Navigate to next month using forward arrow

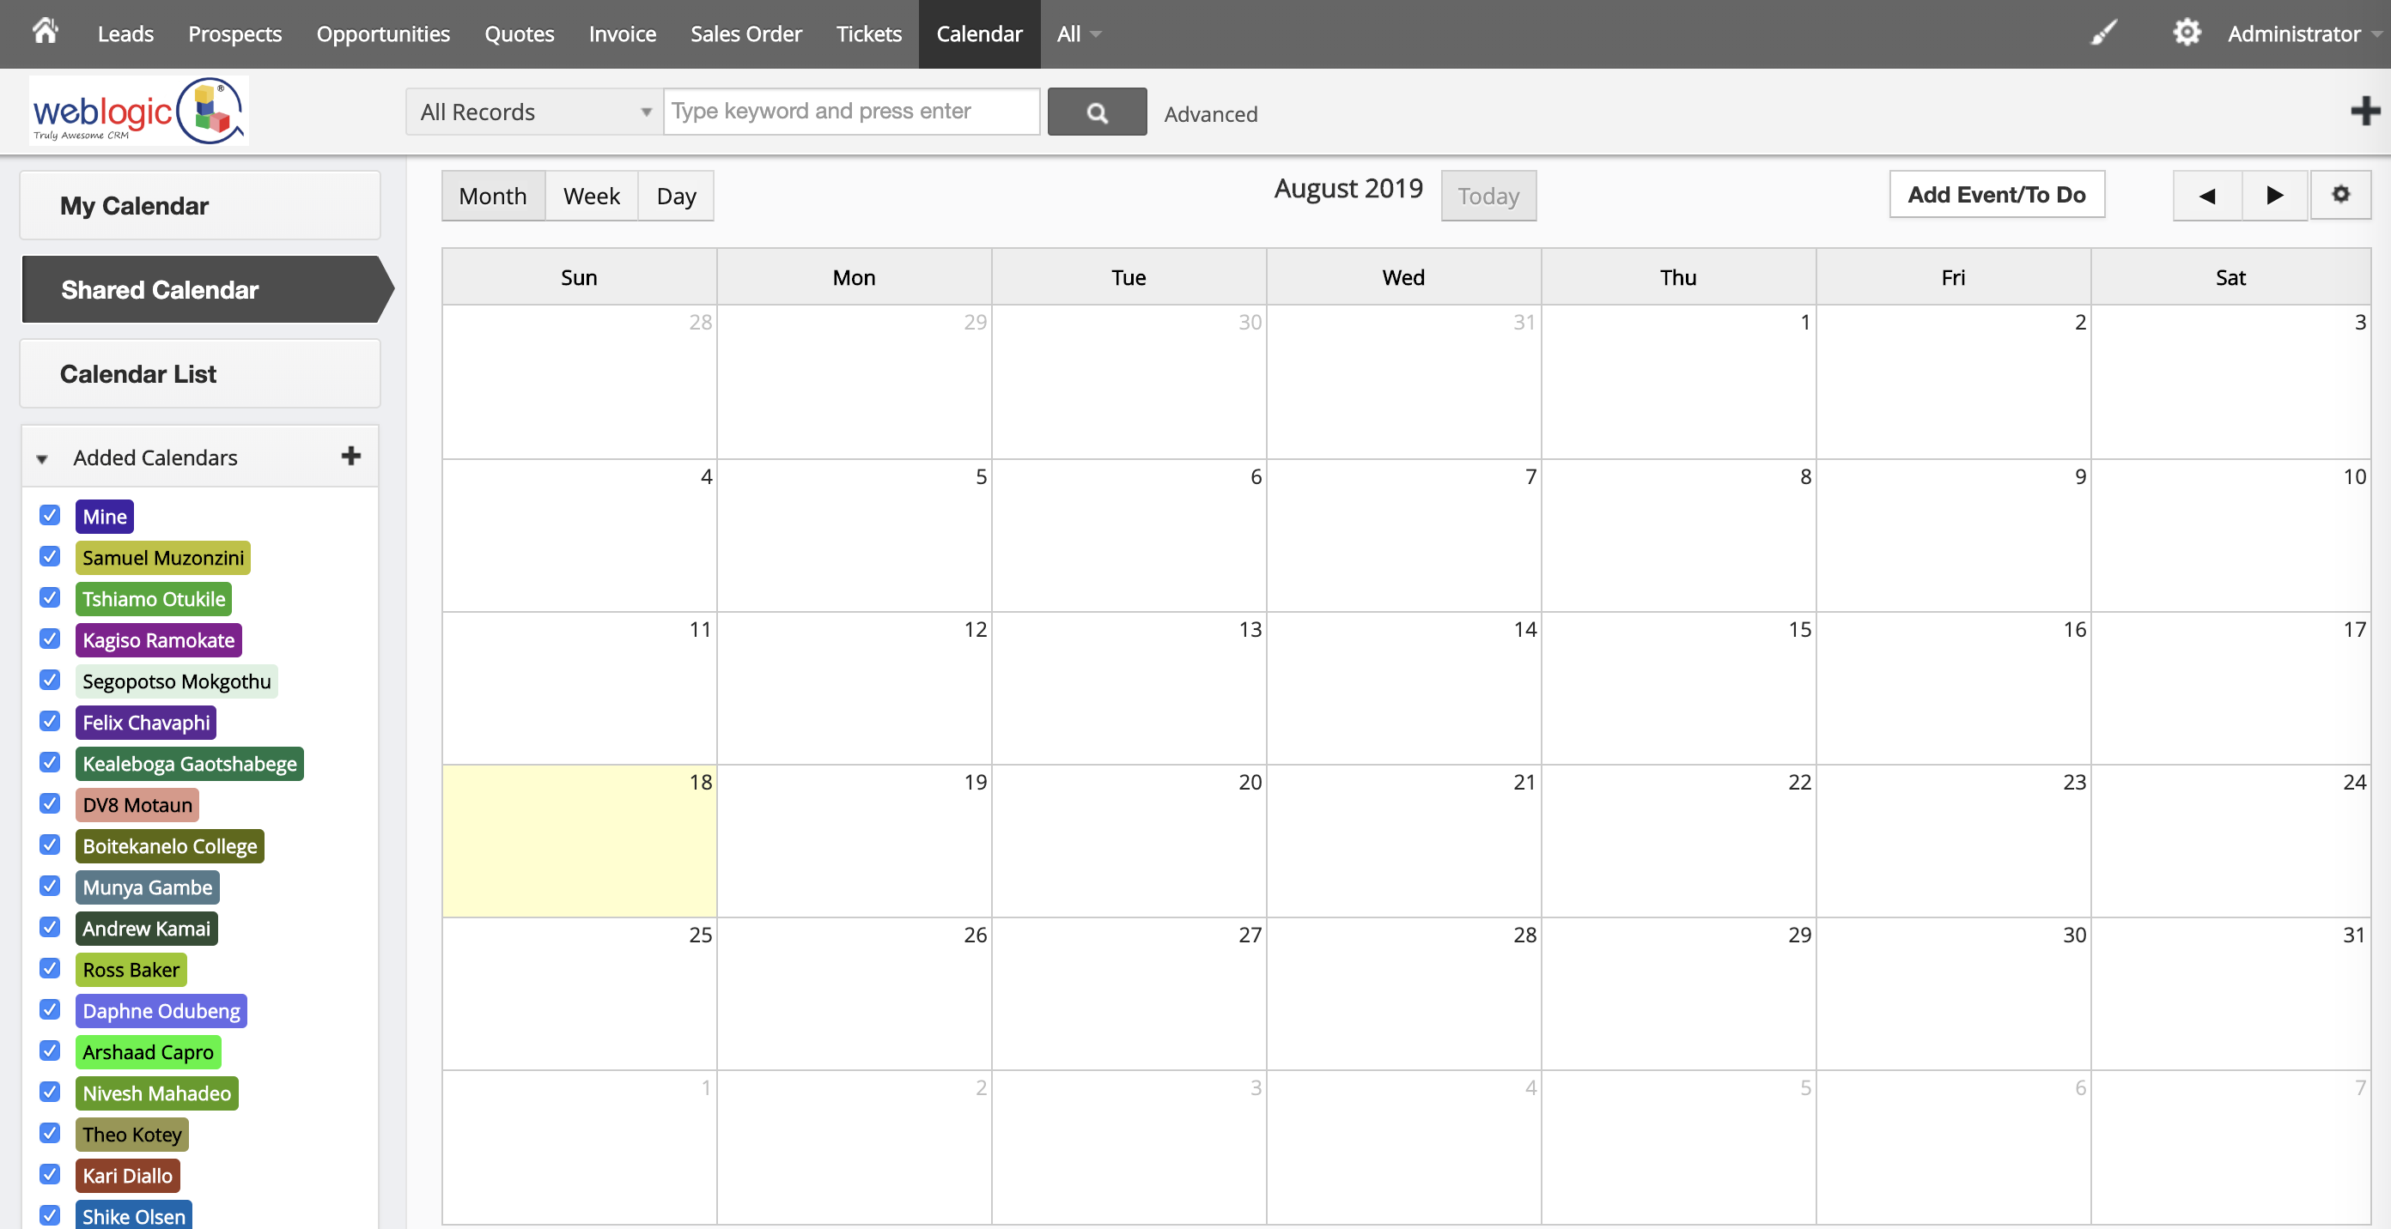pyautogui.click(x=2274, y=196)
